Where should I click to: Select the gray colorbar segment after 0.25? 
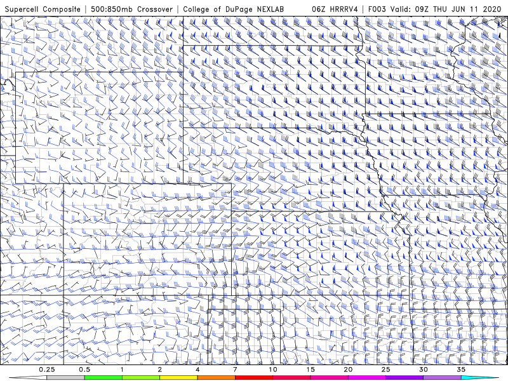65,378
